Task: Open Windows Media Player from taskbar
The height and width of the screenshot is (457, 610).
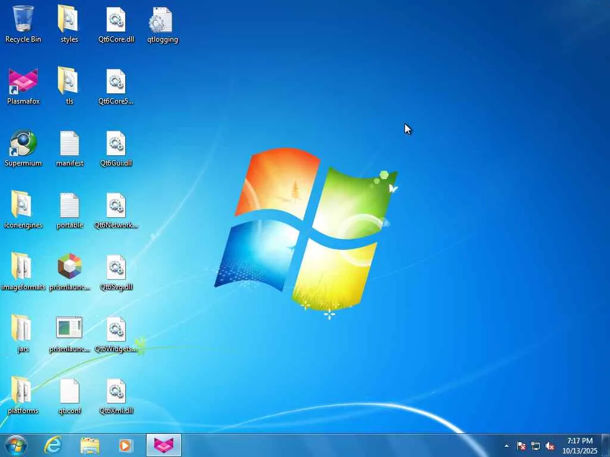Action: coord(125,445)
